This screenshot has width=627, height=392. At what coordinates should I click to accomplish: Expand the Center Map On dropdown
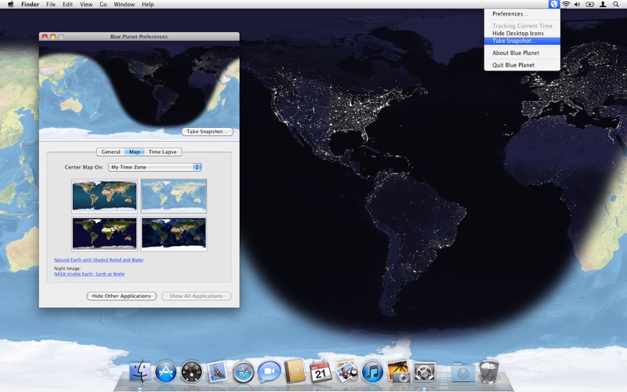click(154, 167)
